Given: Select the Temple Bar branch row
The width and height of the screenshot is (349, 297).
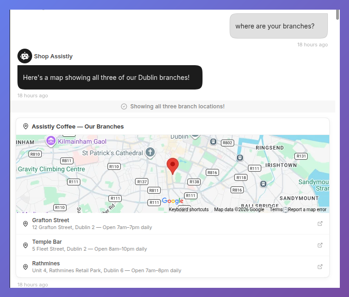Looking at the screenshot, I should tap(173, 245).
